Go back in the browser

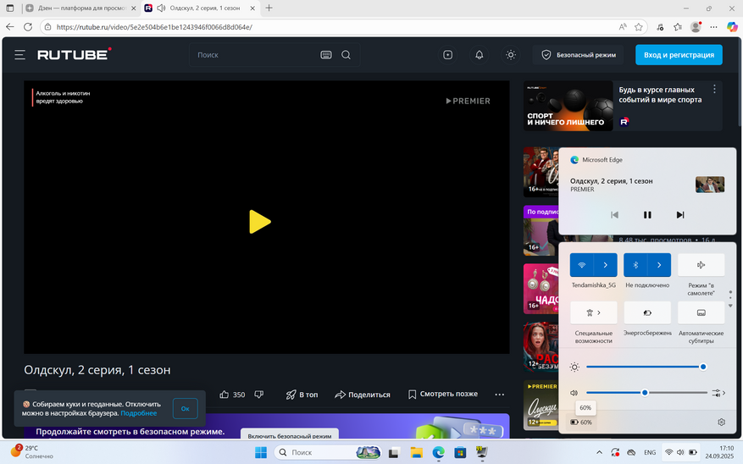[x=10, y=27]
